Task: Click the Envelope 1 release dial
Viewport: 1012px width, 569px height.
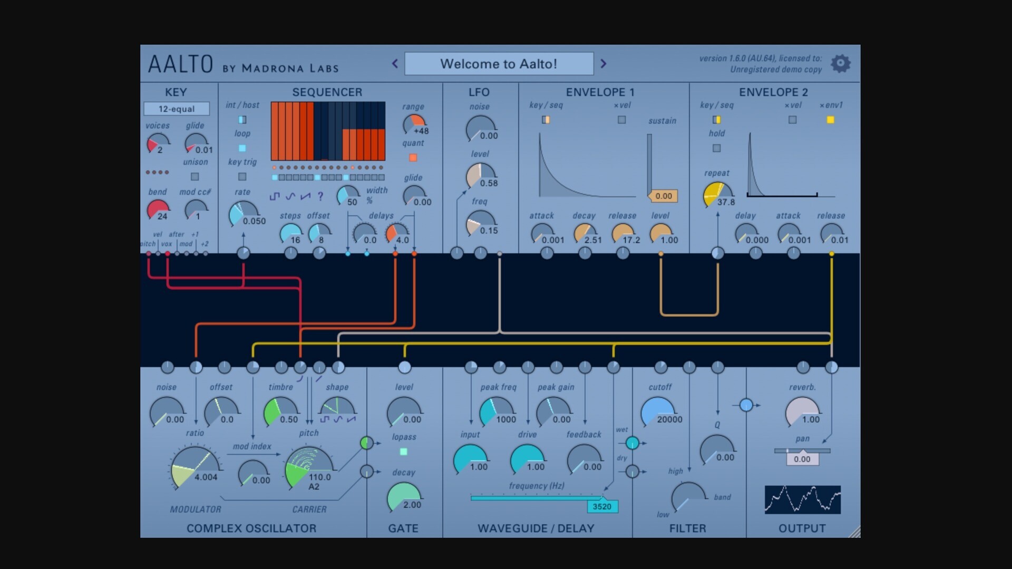Action: tap(622, 233)
